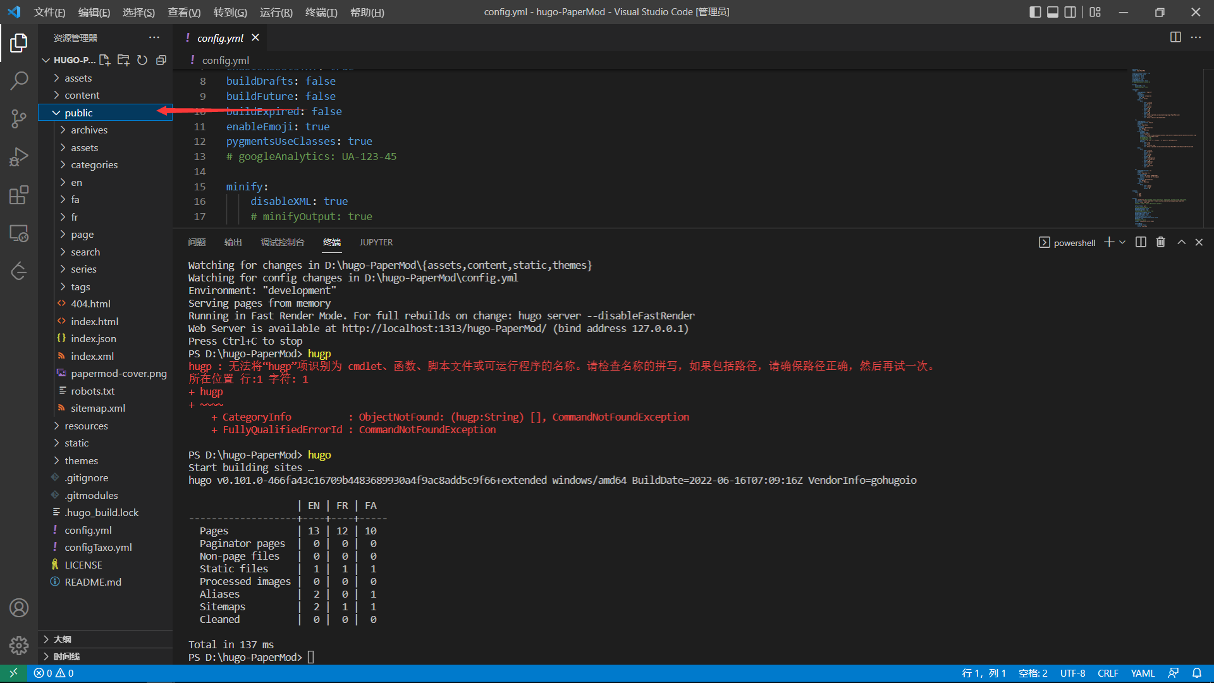Image resolution: width=1214 pixels, height=683 pixels.
Task: Switch to the 输出 panel tab
Action: pyautogui.click(x=233, y=242)
